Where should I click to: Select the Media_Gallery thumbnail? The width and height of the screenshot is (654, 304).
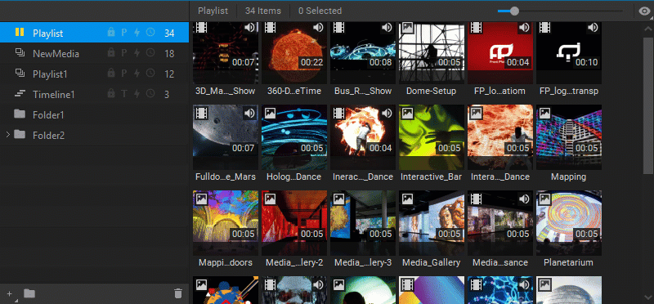click(x=432, y=222)
